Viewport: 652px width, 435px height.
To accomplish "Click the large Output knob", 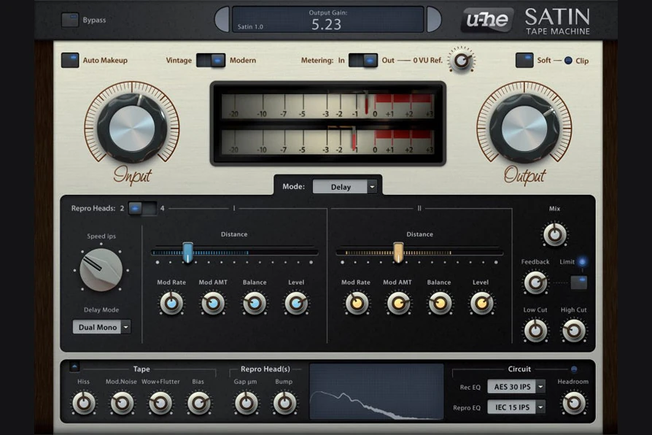I will point(524,128).
